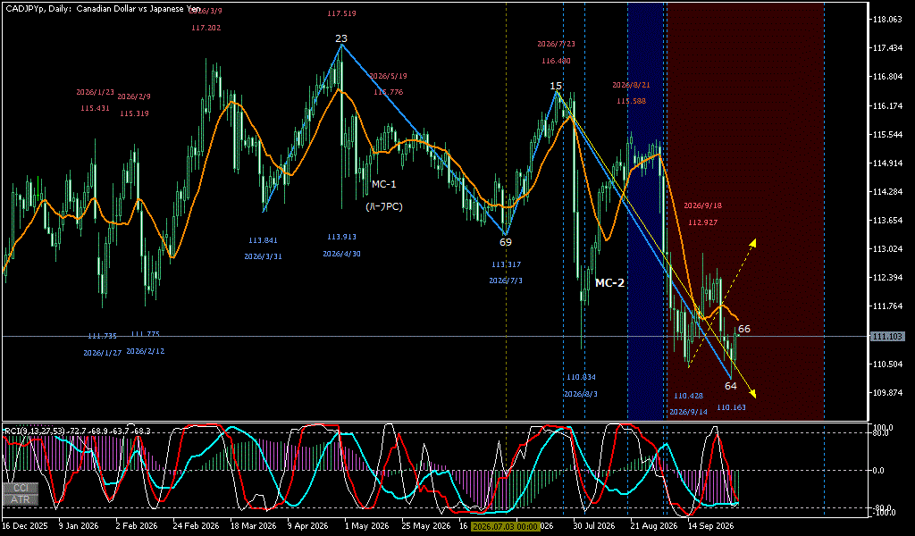Select the 2026/9/14 date label
Image resolution: width=915 pixels, height=536 pixels.
pos(689,412)
